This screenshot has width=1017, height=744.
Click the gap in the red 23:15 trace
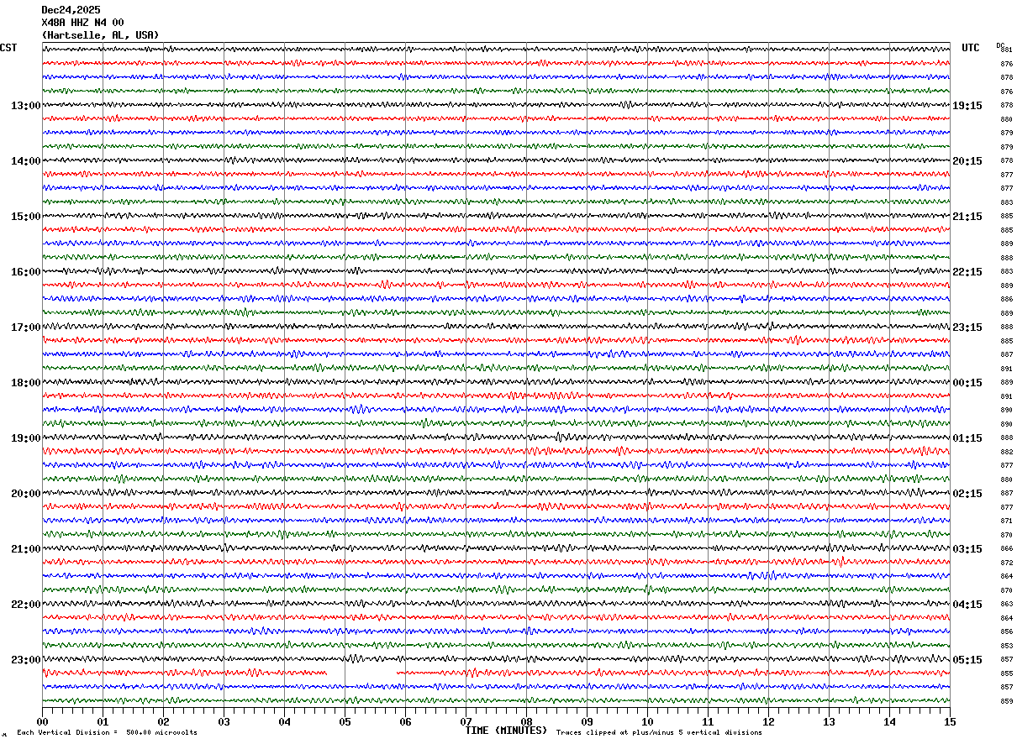click(361, 673)
